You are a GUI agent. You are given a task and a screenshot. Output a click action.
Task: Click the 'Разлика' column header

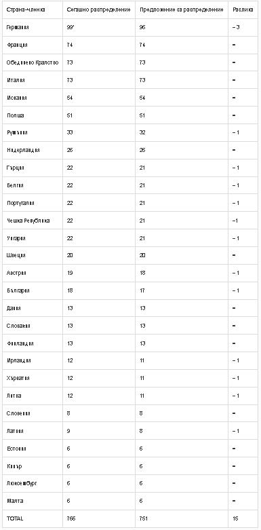pyautogui.click(x=243, y=10)
